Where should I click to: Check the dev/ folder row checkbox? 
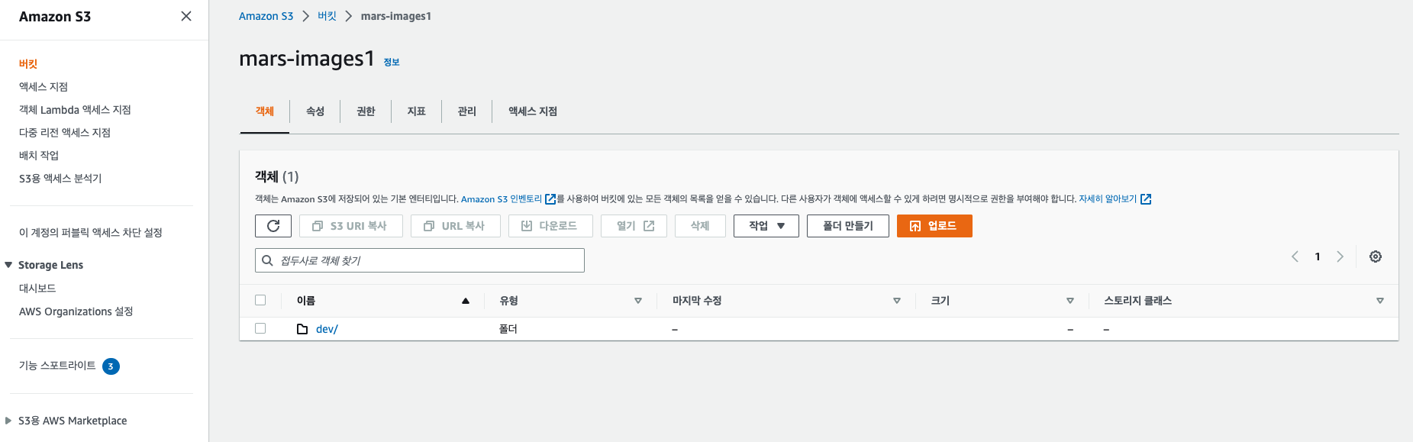point(260,328)
